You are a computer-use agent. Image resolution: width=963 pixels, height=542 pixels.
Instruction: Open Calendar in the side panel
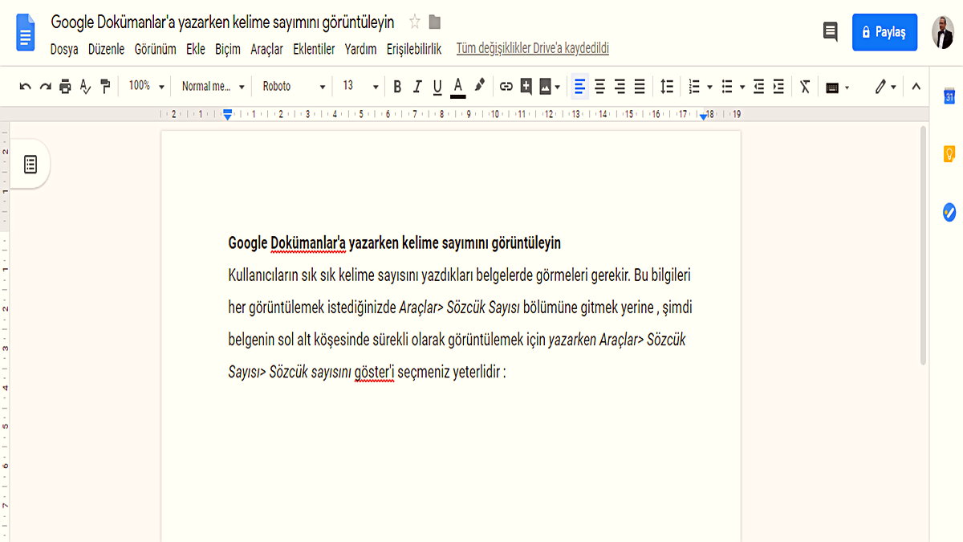[948, 96]
